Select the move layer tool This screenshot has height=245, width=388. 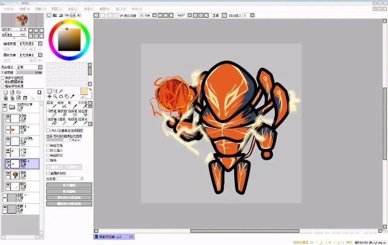point(50,97)
